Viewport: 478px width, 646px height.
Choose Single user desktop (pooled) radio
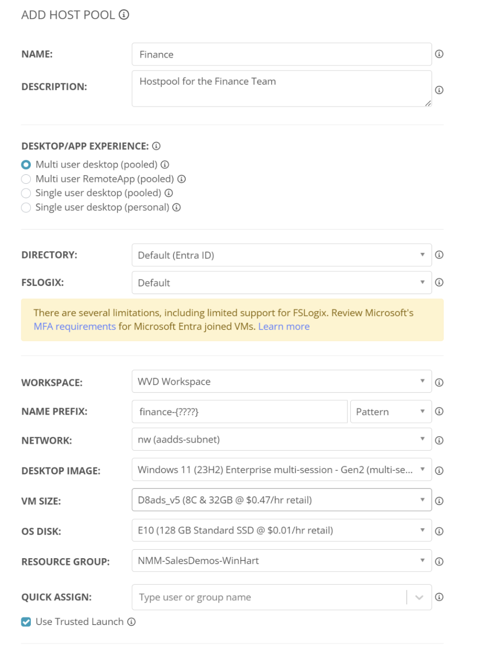[x=26, y=193]
